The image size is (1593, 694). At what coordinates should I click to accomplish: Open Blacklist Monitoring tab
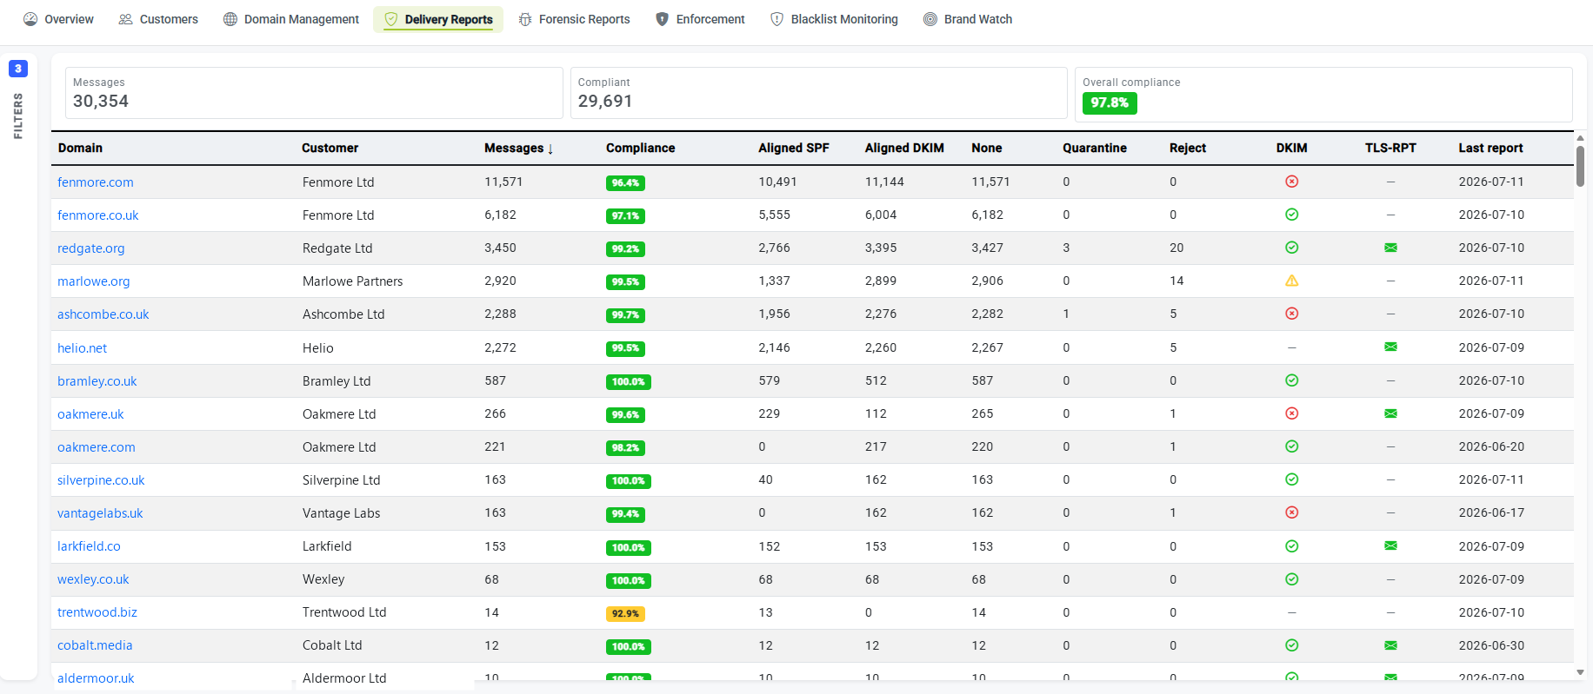coord(834,19)
